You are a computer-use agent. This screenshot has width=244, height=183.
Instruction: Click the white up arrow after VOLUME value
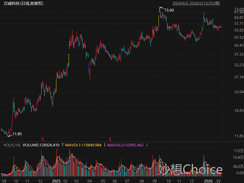click(x=63, y=145)
